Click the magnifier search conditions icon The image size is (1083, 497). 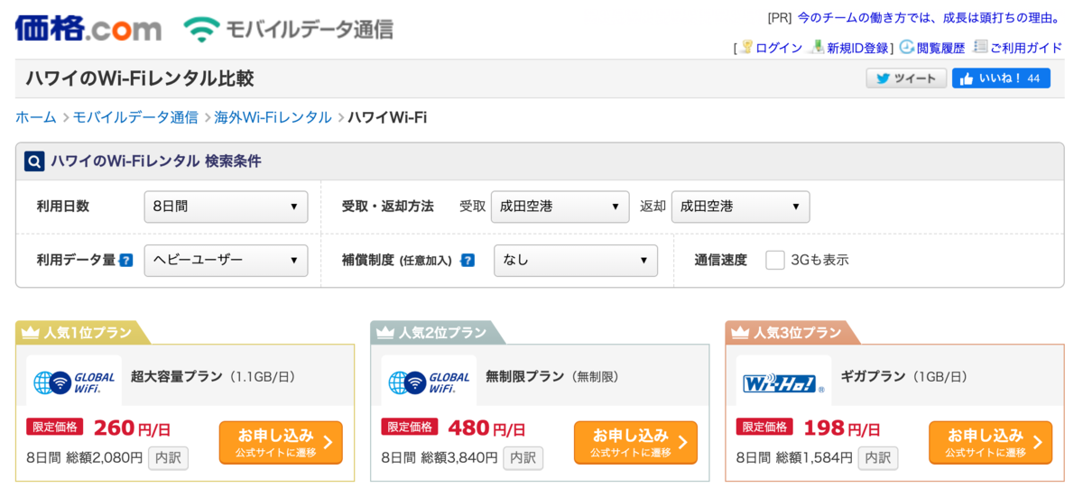click(x=34, y=161)
